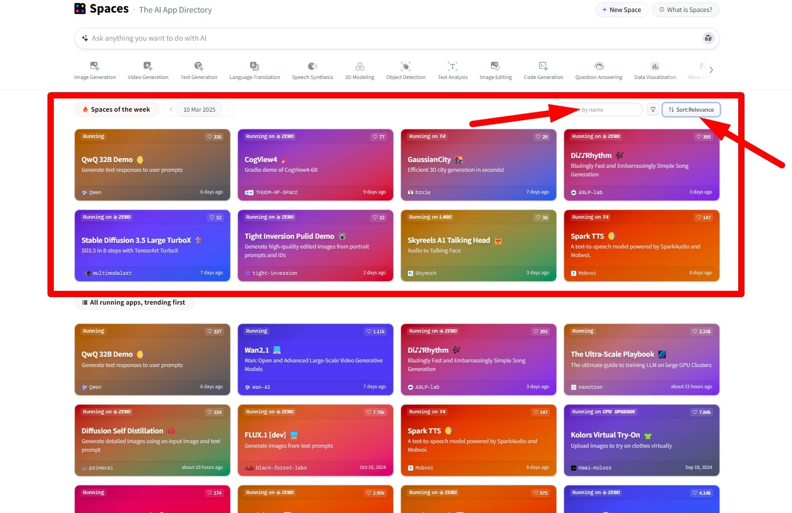Viewport: 792px width, 513px height.
Task: Visit the multimodalart author profile
Action: pos(108,273)
